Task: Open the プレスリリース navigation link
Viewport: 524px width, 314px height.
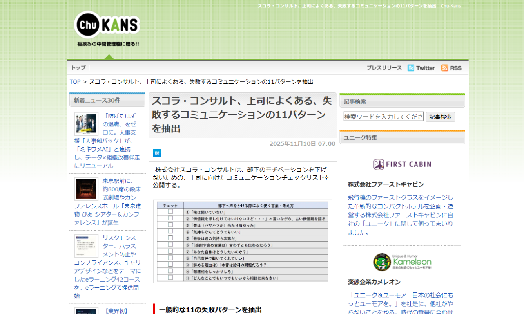Action: pos(384,68)
